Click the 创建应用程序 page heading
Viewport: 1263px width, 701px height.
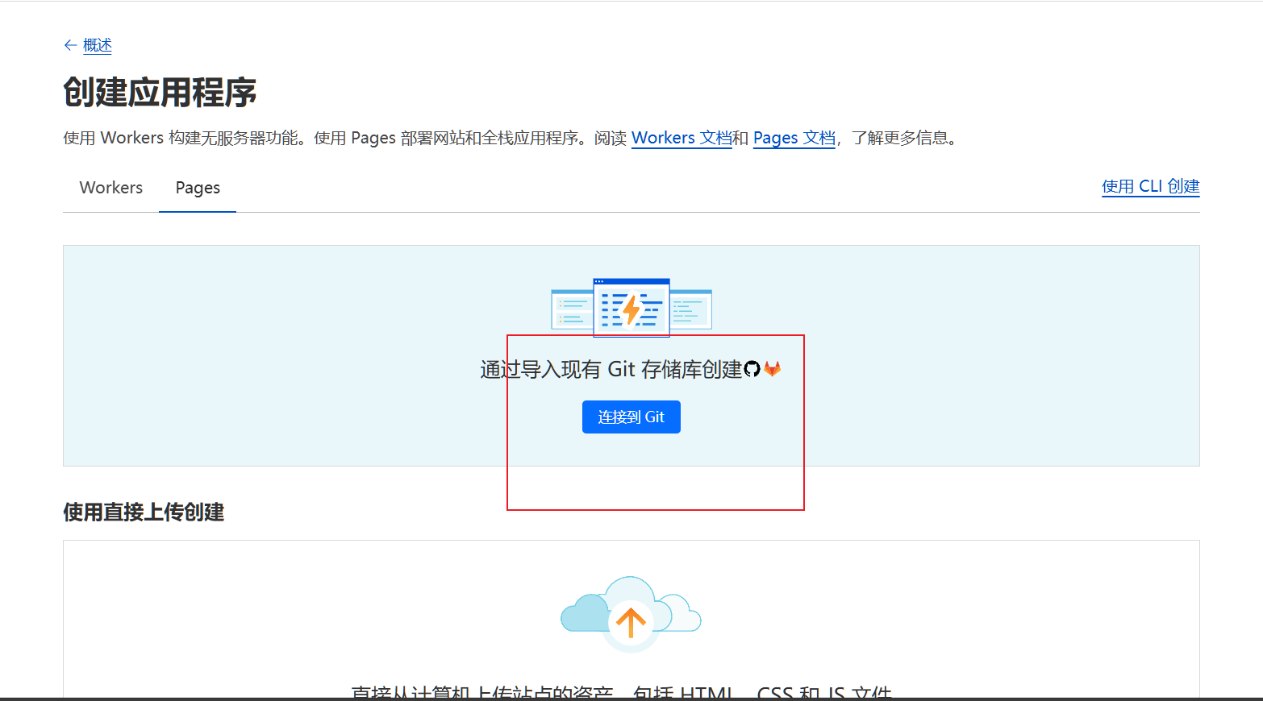tap(160, 93)
